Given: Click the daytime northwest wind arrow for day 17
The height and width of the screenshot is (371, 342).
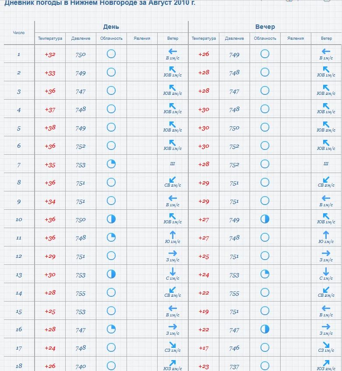Looking at the screenshot, I should click(x=173, y=345).
